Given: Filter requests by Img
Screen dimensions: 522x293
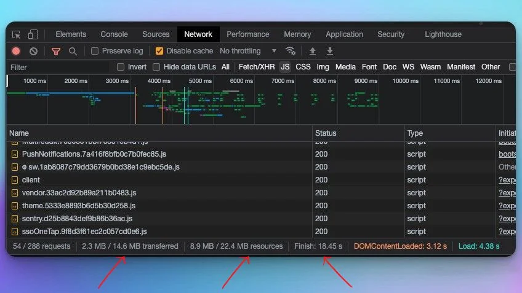Looking at the screenshot, I should click(323, 67).
